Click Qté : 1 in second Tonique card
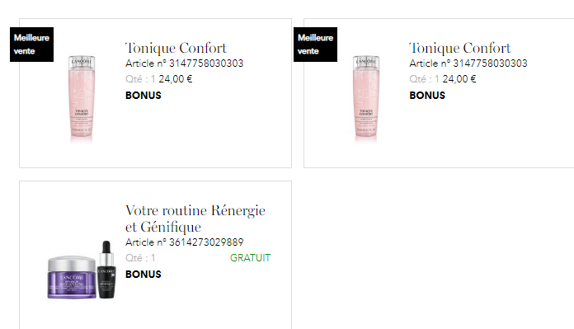 click(x=424, y=79)
